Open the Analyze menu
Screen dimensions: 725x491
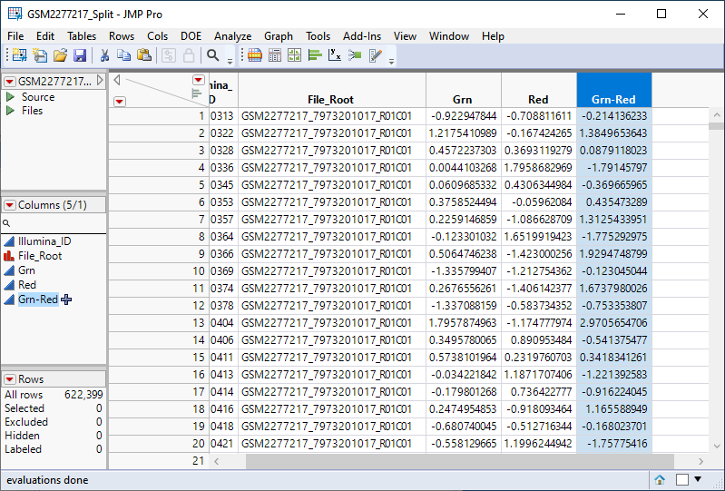tap(232, 36)
